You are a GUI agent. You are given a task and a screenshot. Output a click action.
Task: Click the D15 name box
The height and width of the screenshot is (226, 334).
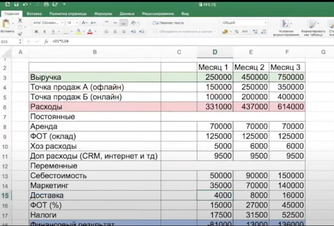point(9,42)
